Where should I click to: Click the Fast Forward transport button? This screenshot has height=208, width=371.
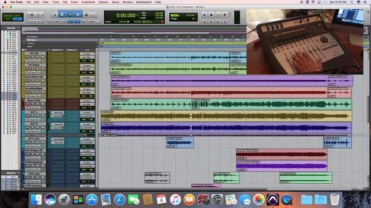tap(218, 22)
